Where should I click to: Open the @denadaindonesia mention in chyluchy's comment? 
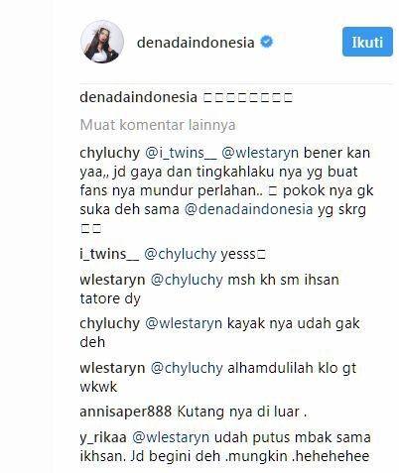pyautogui.click(x=248, y=209)
